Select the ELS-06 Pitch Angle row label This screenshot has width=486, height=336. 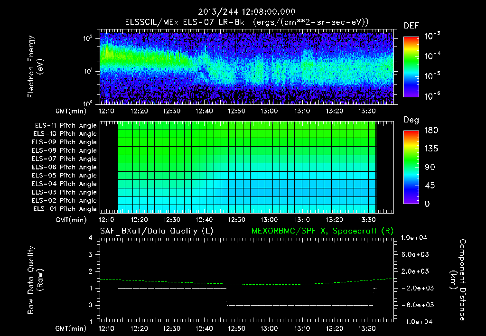point(65,167)
